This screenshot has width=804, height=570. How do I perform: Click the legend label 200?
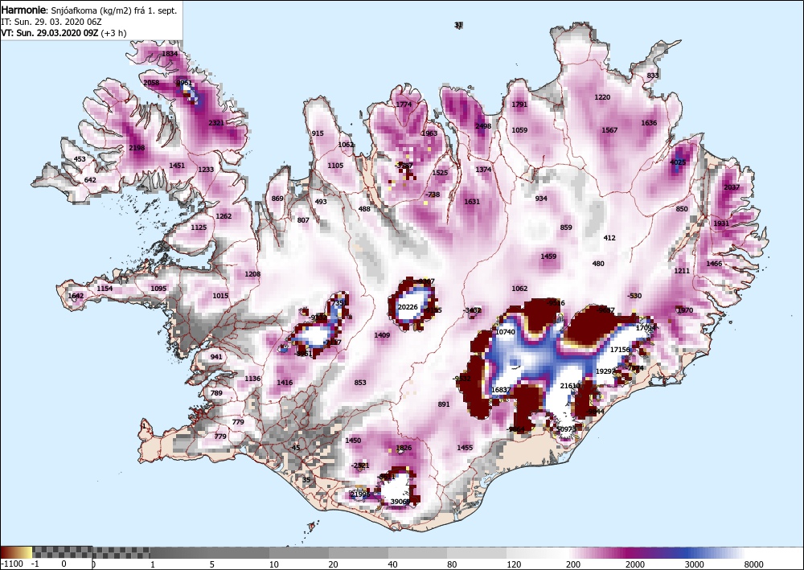click(x=573, y=564)
